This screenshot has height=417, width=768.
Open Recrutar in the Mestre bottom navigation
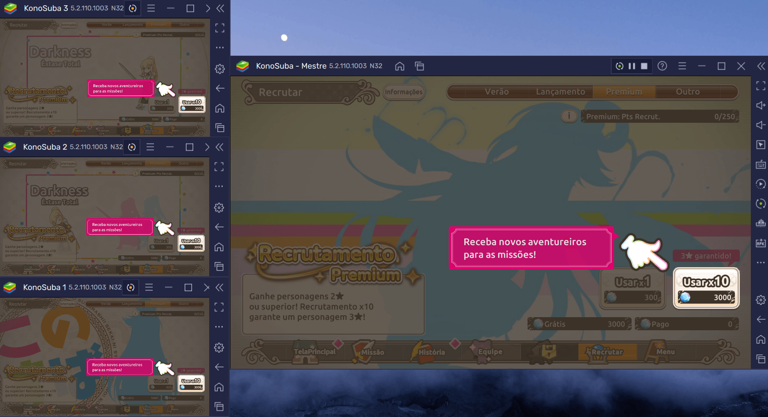coord(607,352)
